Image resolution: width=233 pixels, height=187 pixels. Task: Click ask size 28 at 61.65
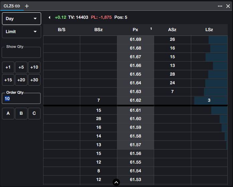(x=172, y=74)
